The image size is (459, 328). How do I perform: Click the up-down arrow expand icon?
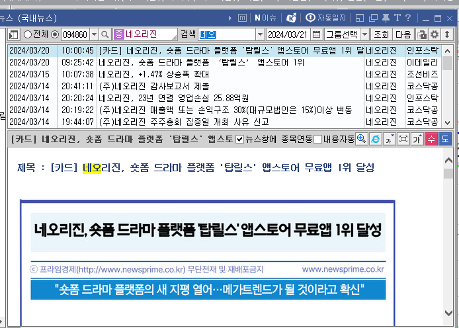click(447, 34)
